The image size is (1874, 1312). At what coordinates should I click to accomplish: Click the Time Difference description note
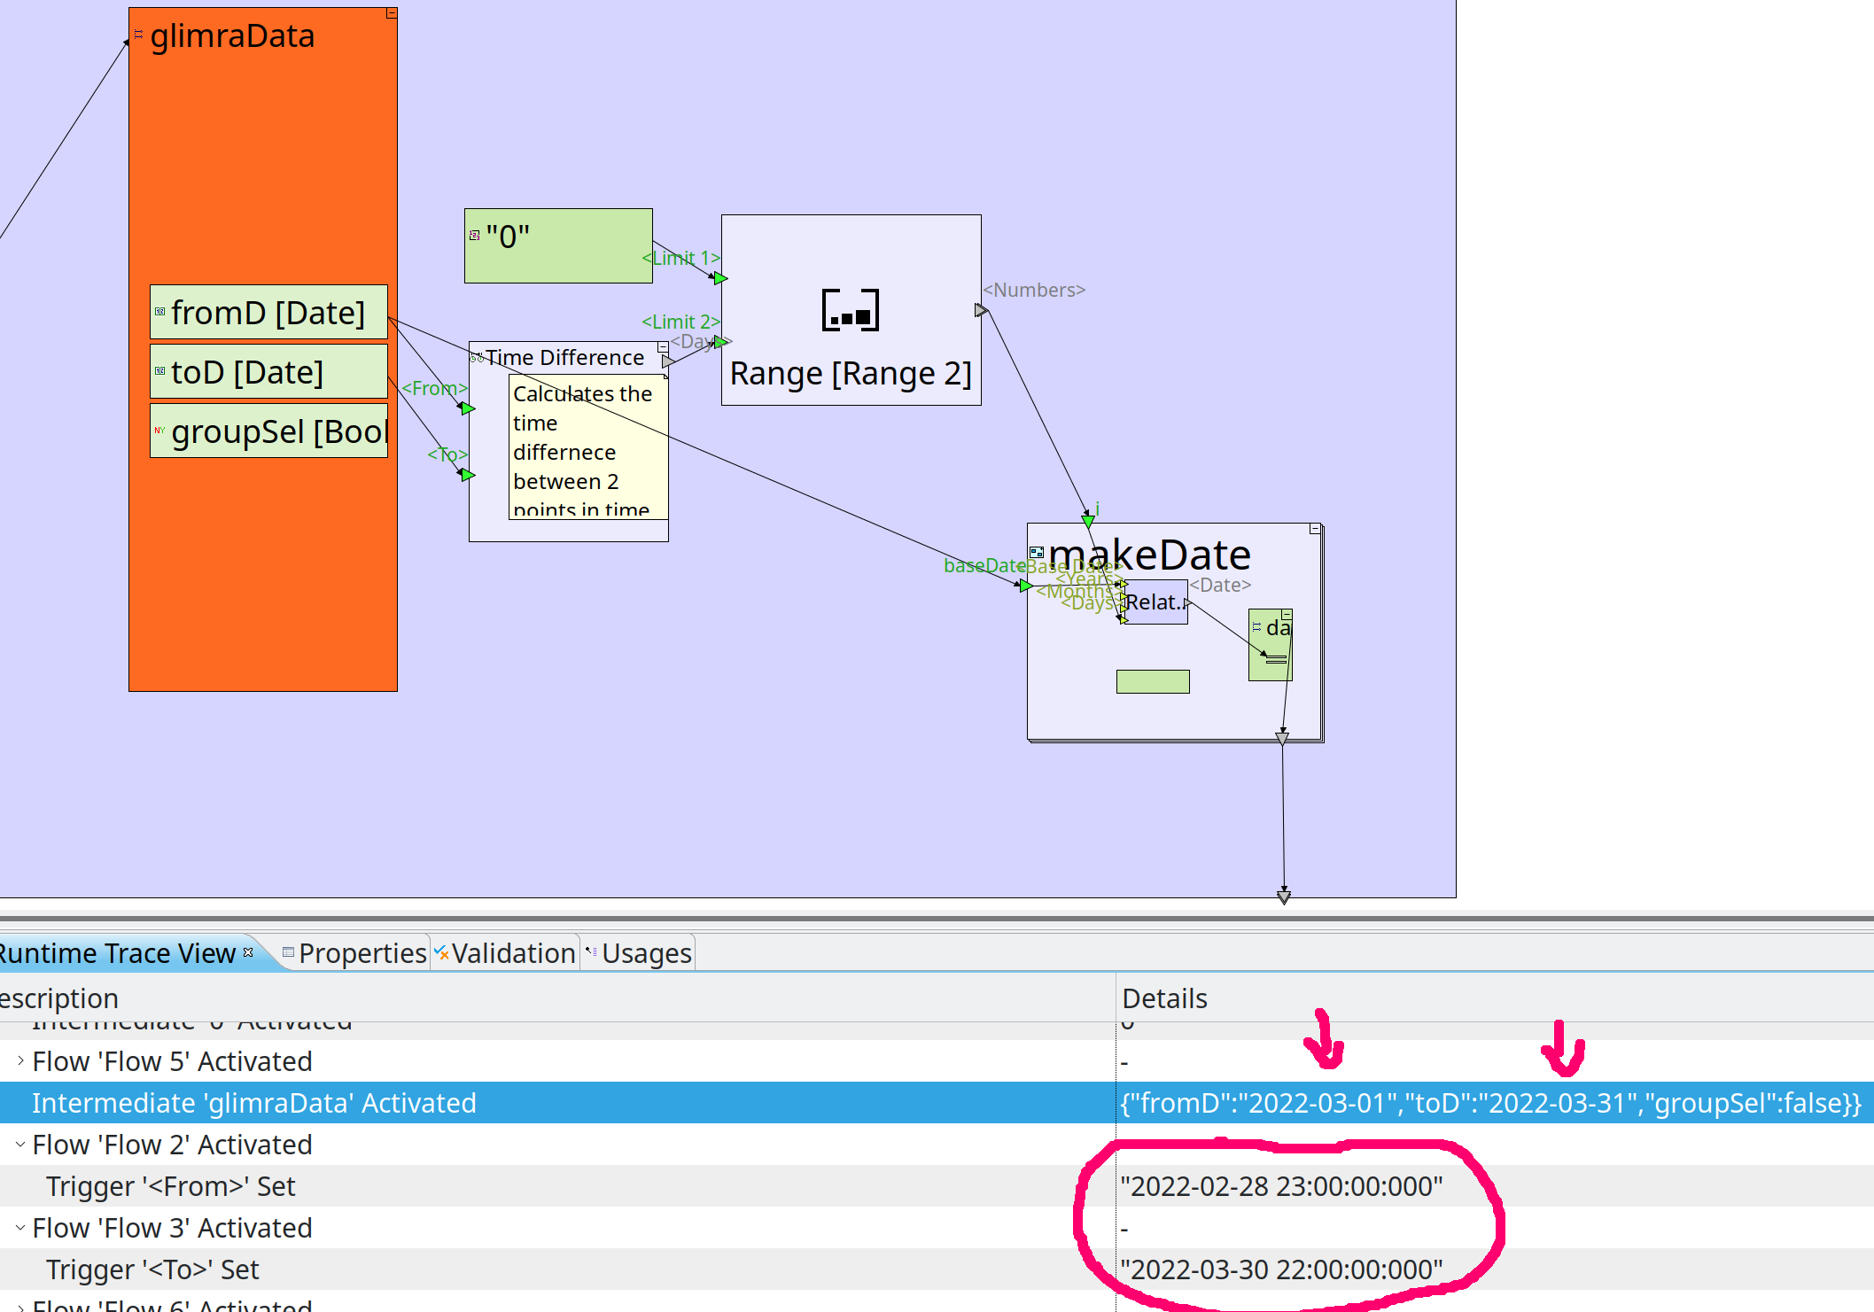(x=587, y=447)
